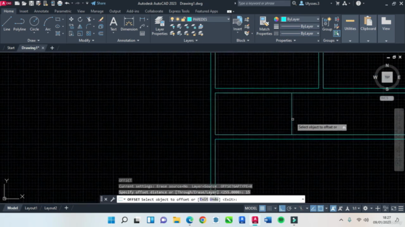This screenshot has height=227, width=405.
Task: Open the Express Tools ribbon tab
Action: (x=179, y=11)
